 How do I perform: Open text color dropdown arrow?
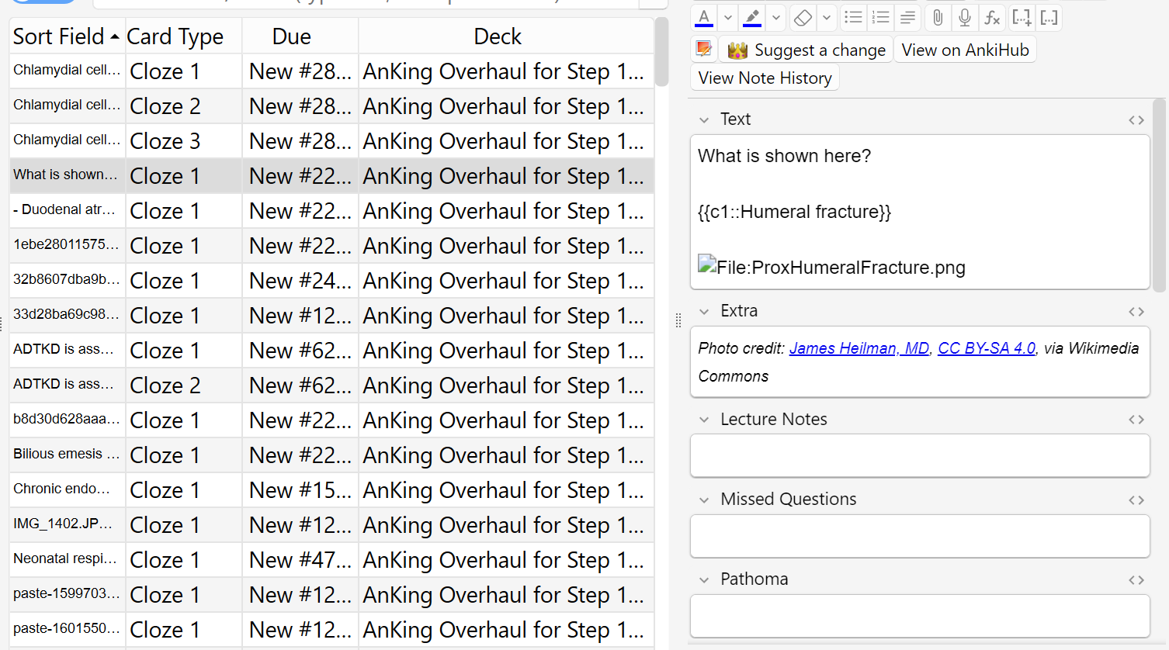point(727,17)
